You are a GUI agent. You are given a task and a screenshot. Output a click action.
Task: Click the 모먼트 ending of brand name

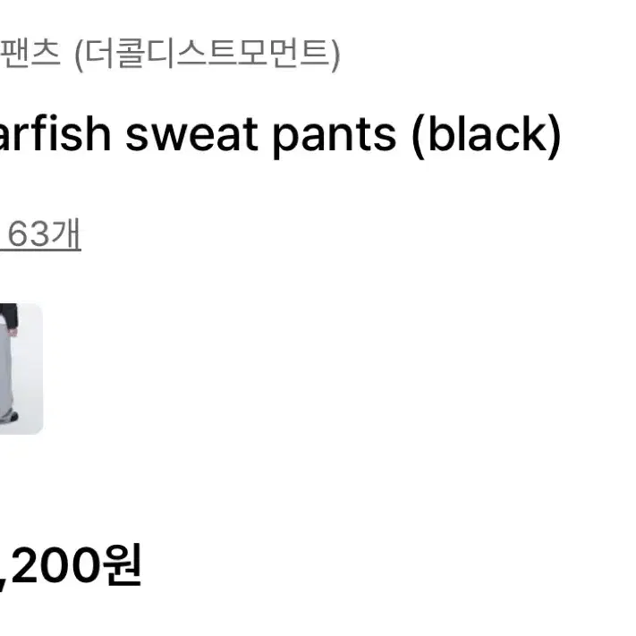[x=283, y=54]
